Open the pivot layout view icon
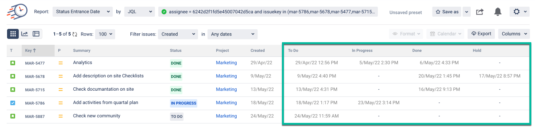This screenshot has width=535, height=134. (x=36, y=34)
